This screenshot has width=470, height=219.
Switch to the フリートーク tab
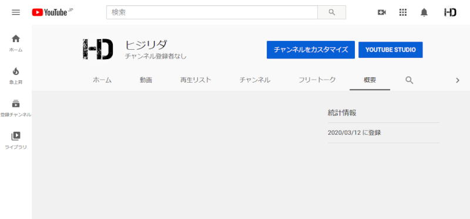pos(317,80)
